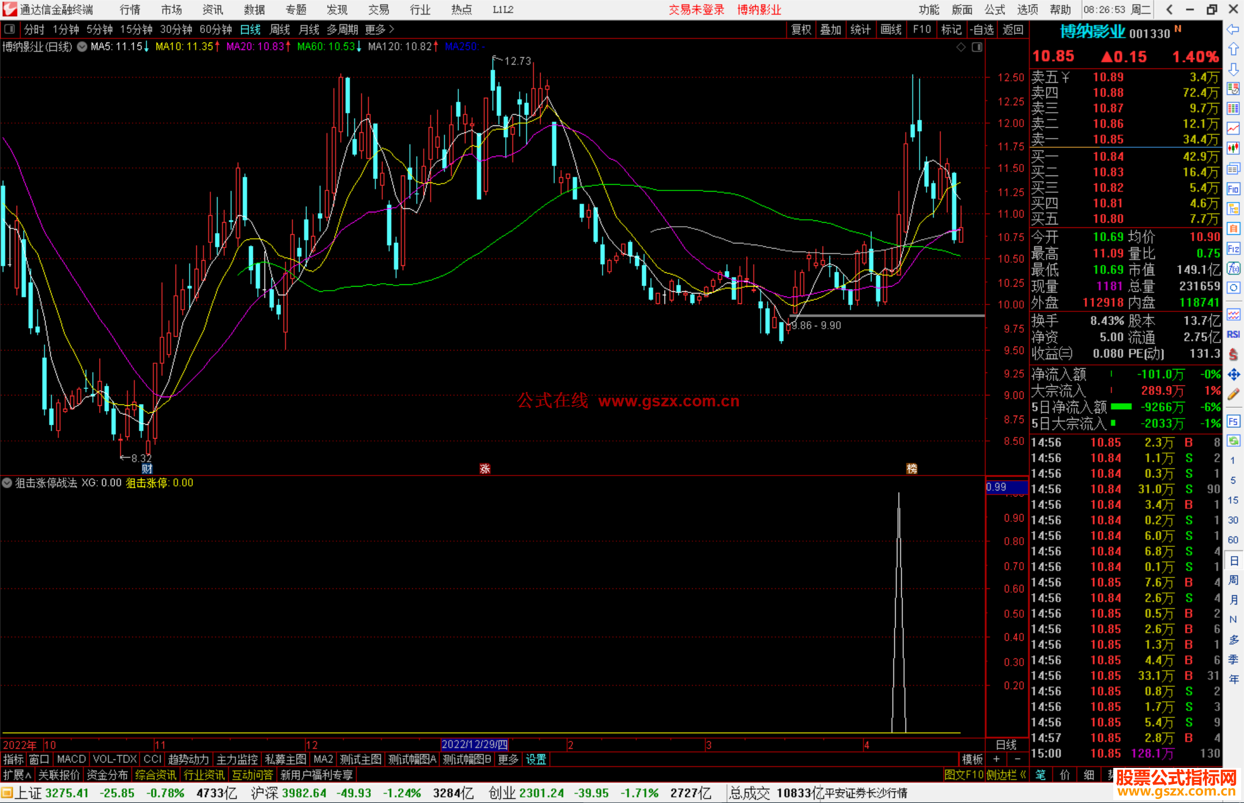Click the 返回 return button
This screenshot has width=1244, height=803.
[x=1012, y=29]
